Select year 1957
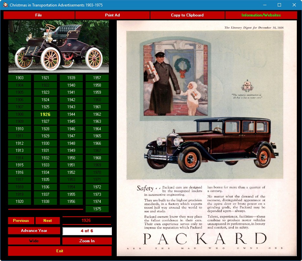The width and height of the screenshot is (302, 261). [x=97, y=78]
